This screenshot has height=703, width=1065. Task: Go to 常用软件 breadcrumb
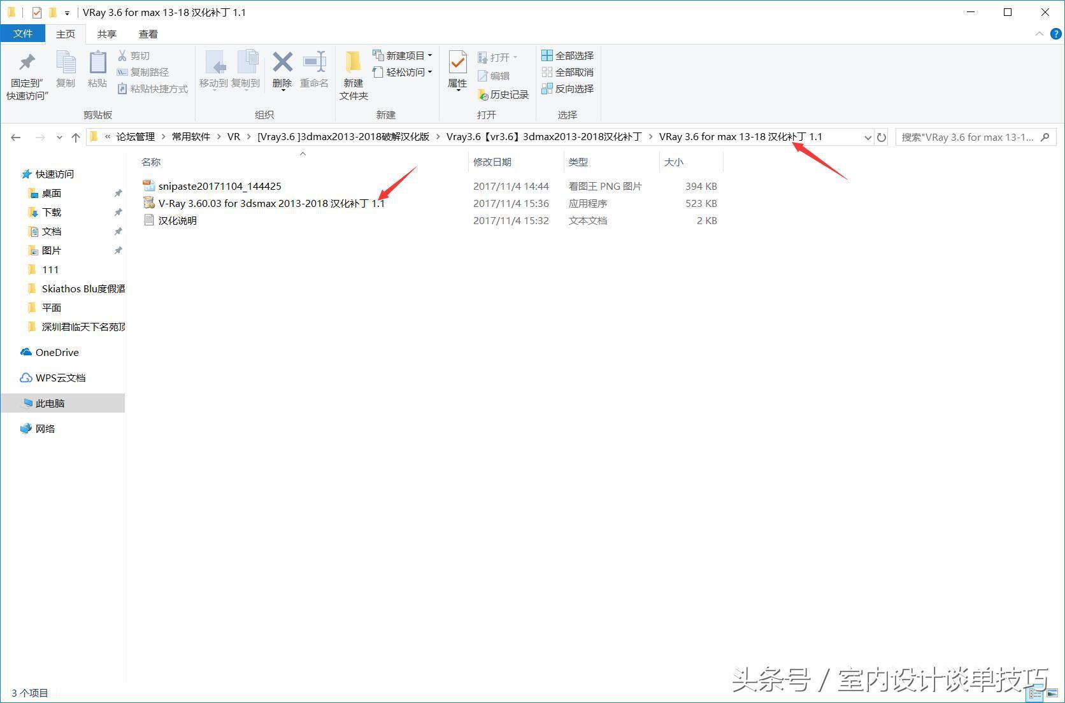point(190,137)
